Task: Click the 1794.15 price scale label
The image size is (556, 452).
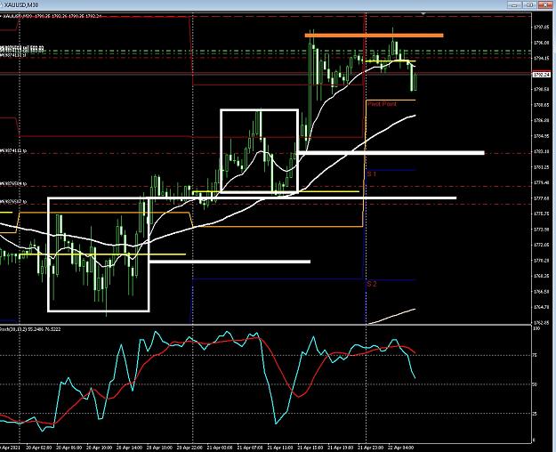Action: (x=542, y=58)
